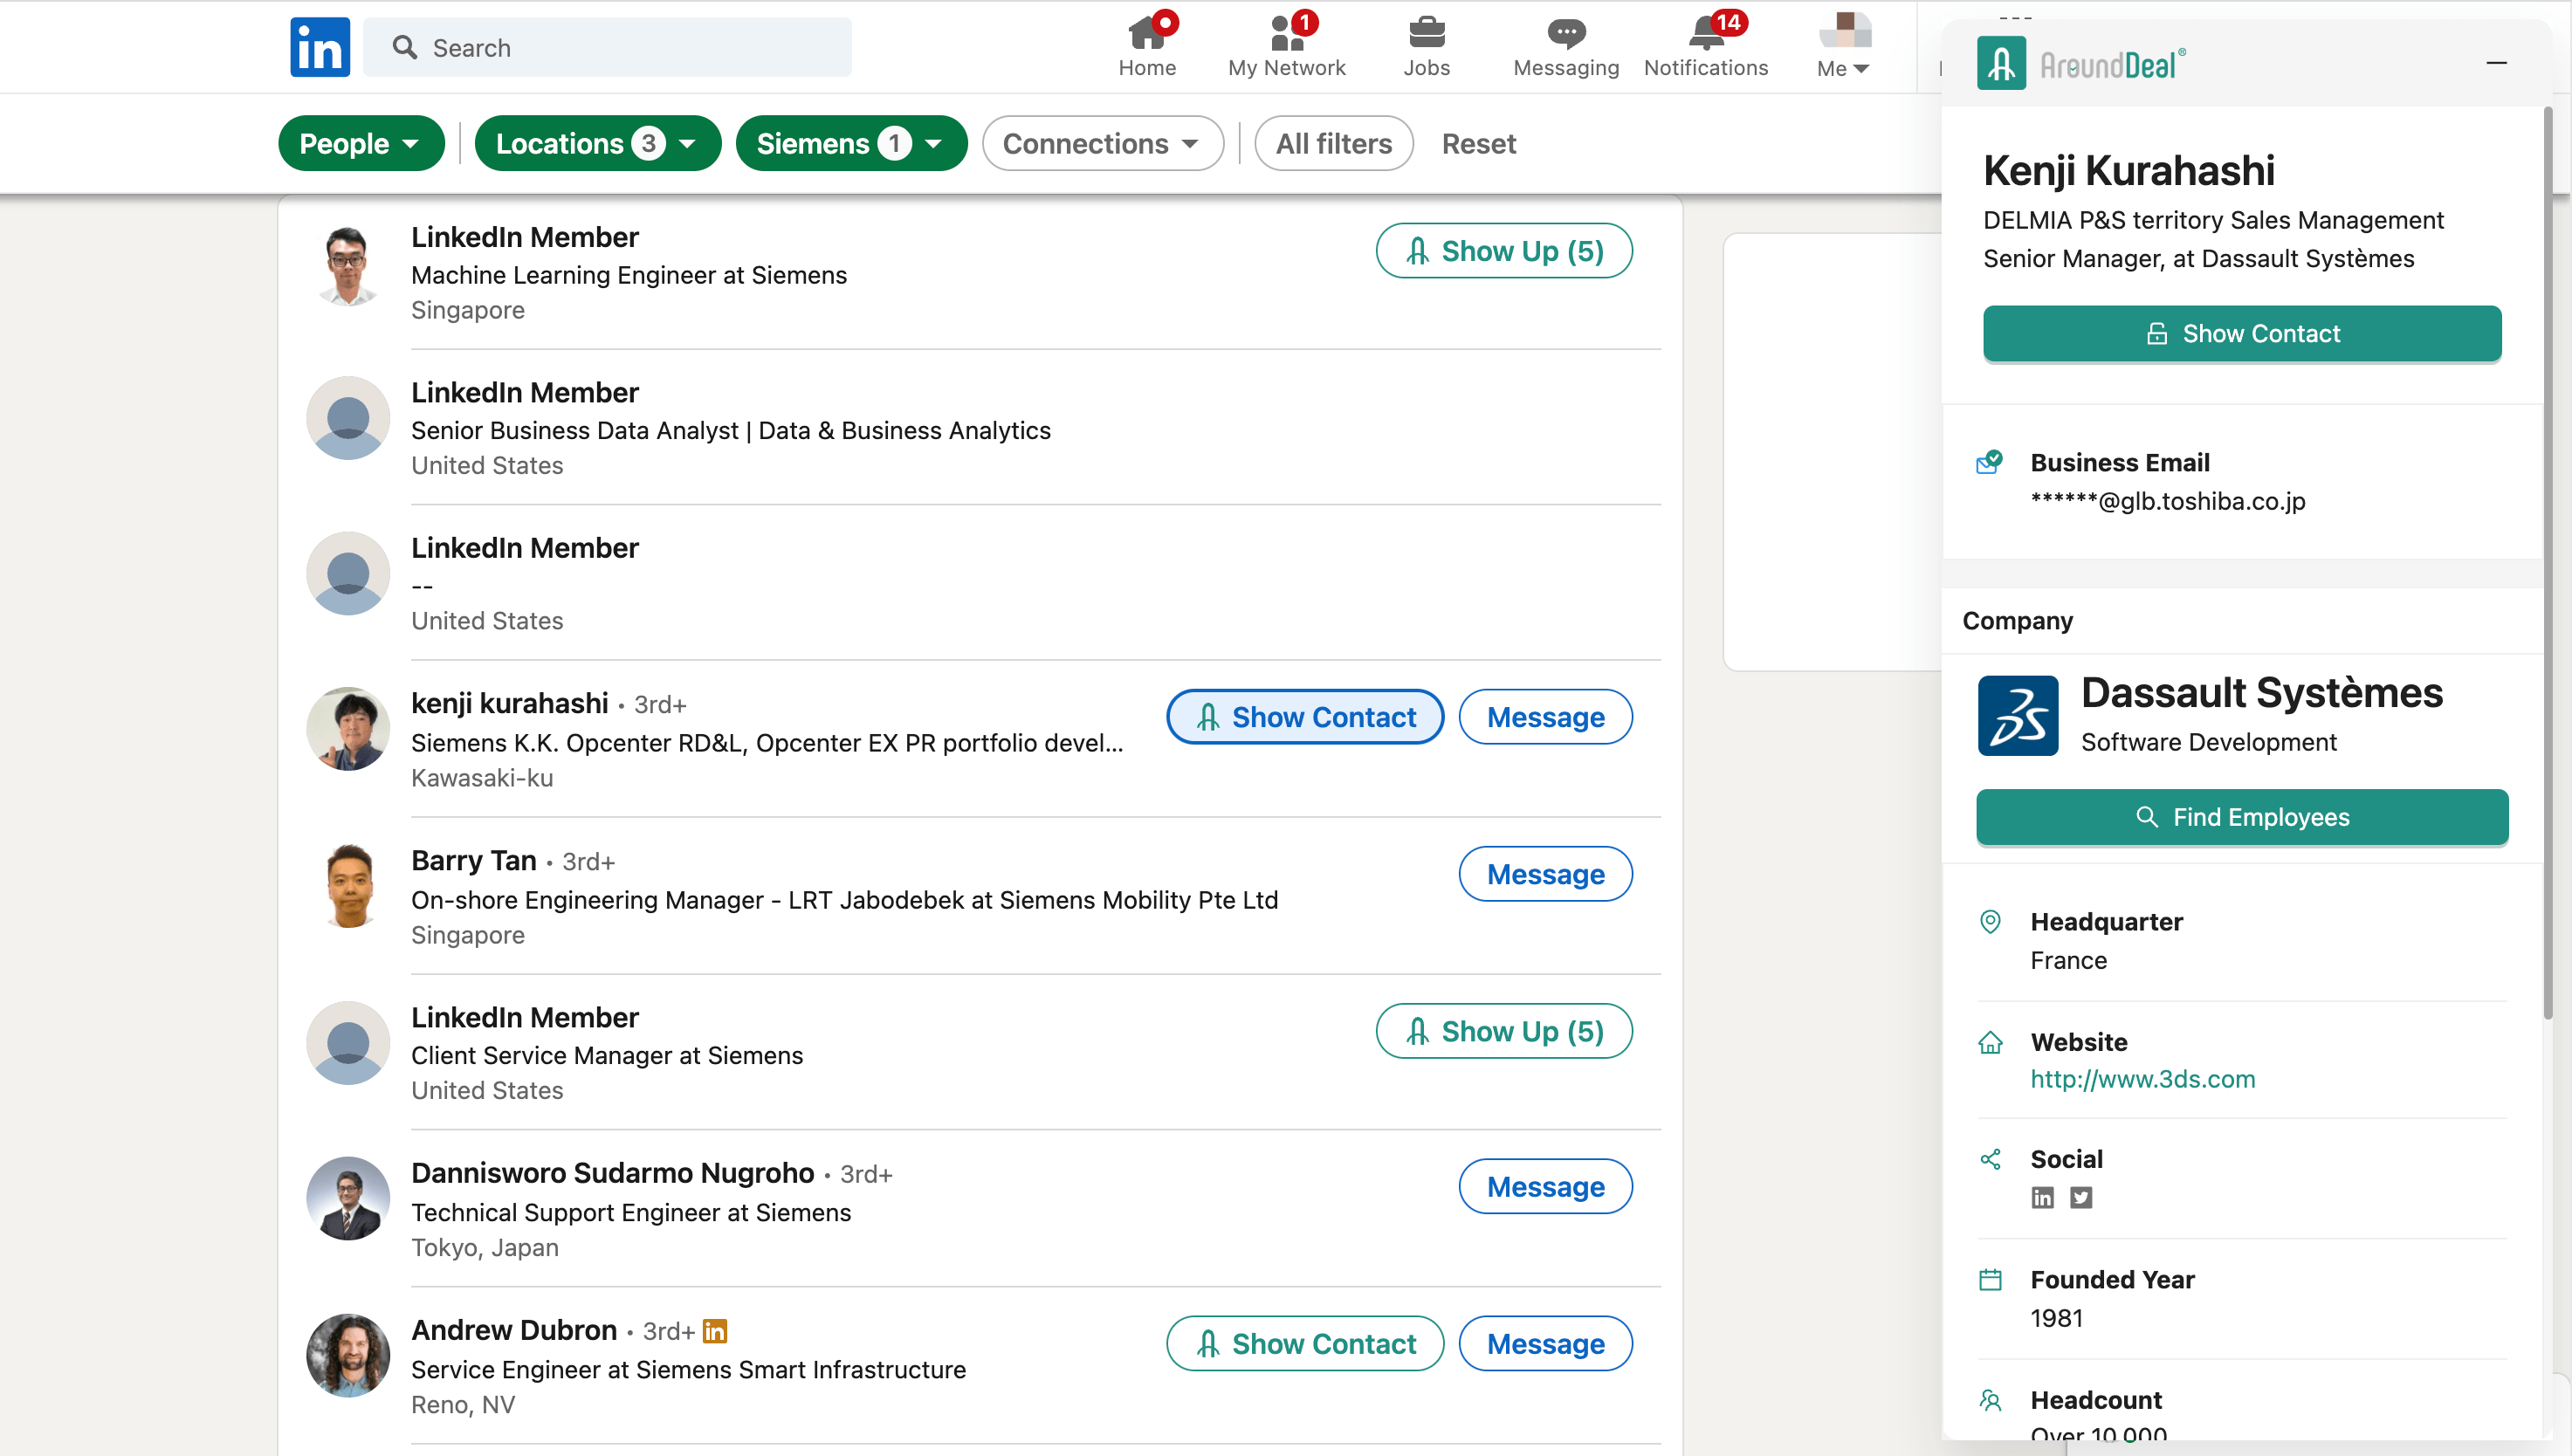
Task: Click the Kawasaki-ku location text
Action: [481, 778]
